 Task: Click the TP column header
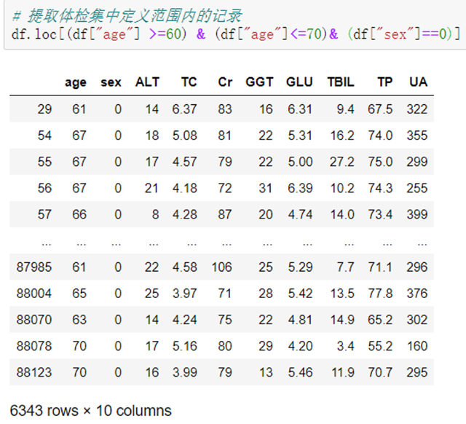[x=384, y=82]
